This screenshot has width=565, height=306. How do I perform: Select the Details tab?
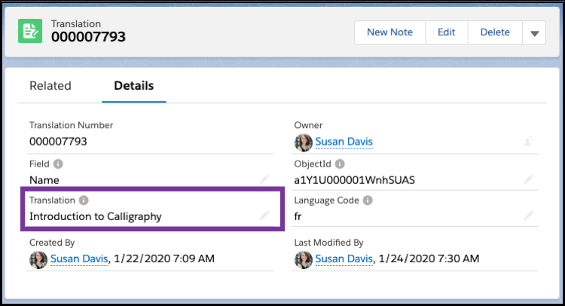(x=133, y=86)
